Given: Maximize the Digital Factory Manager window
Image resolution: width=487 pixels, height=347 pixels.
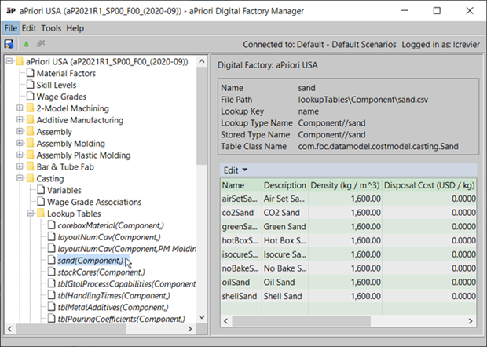Looking at the screenshot, I should click(x=437, y=10).
